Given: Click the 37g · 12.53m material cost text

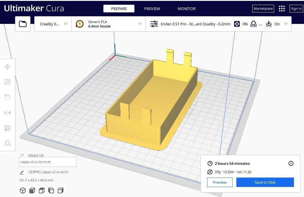Looking at the screenshot, I should click(x=233, y=172).
